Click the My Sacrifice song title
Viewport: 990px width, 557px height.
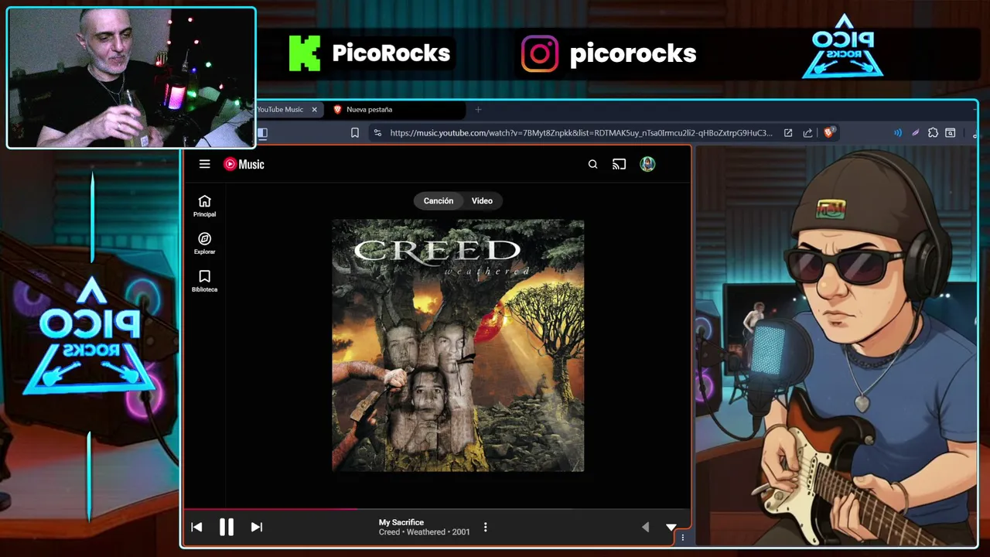pyautogui.click(x=401, y=522)
